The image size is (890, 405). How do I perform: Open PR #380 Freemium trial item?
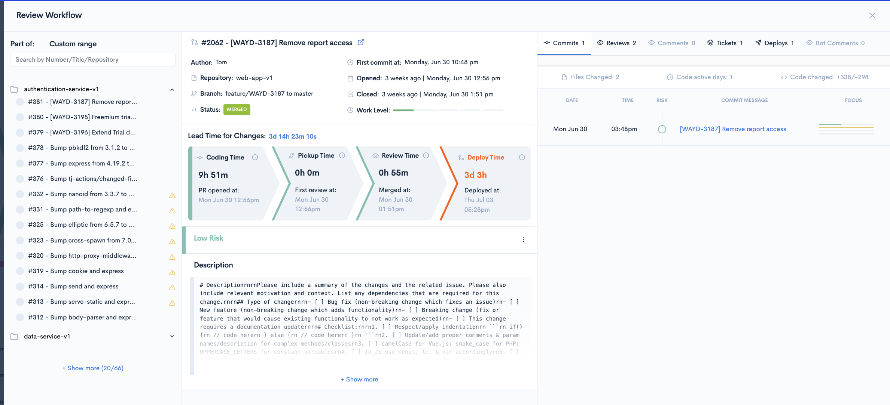(x=82, y=117)
